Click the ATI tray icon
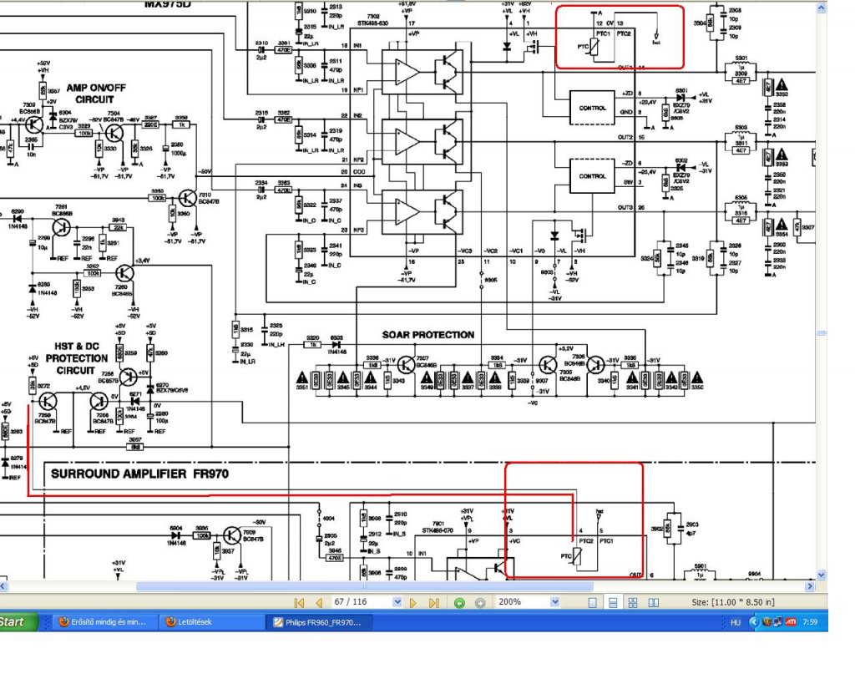Screen dimensions: 855x684 [791, 622]
